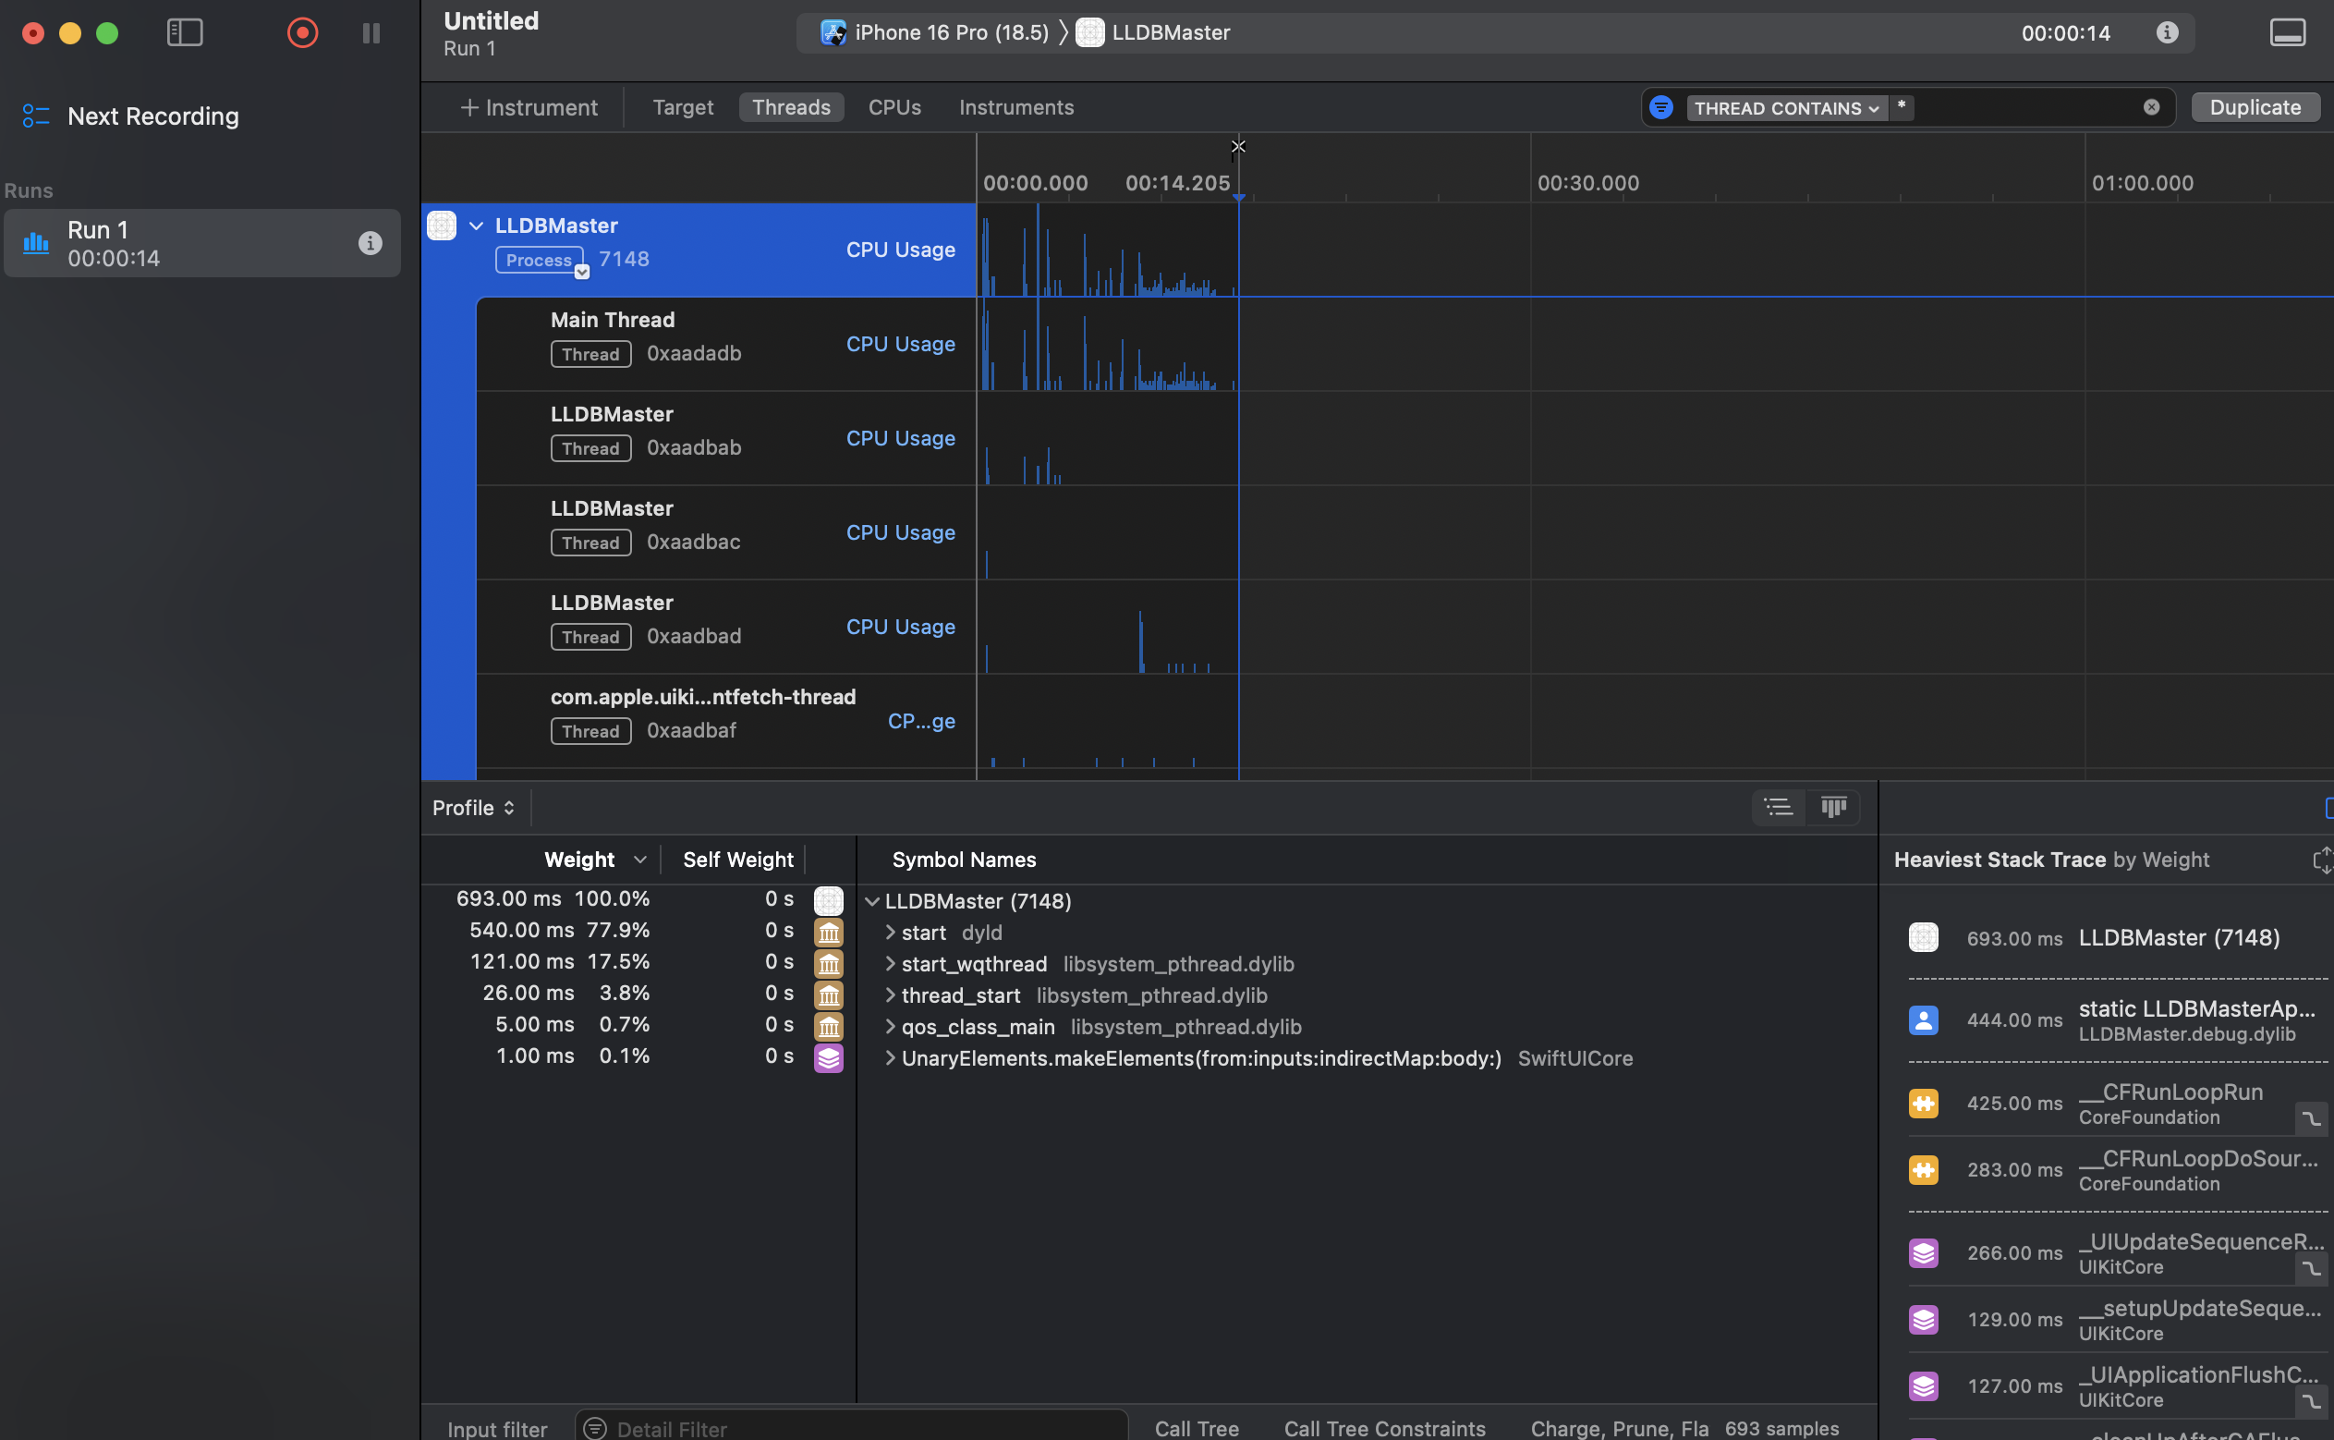This screenshot has height=1440, width=2334.
Task: Click library icon beside start row
Action: (828, 933)
